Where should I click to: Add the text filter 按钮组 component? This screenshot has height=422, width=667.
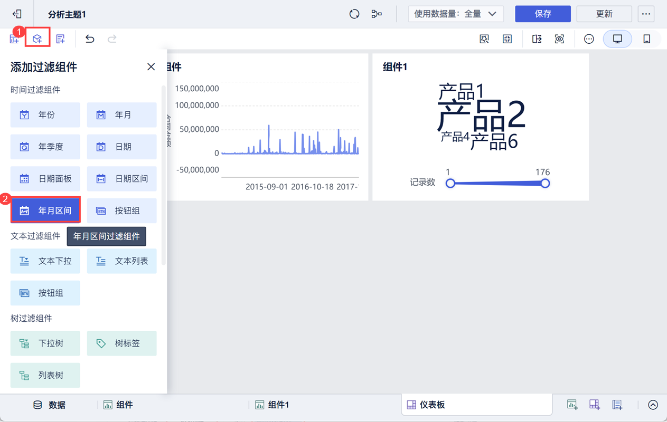tap(45, 293)
